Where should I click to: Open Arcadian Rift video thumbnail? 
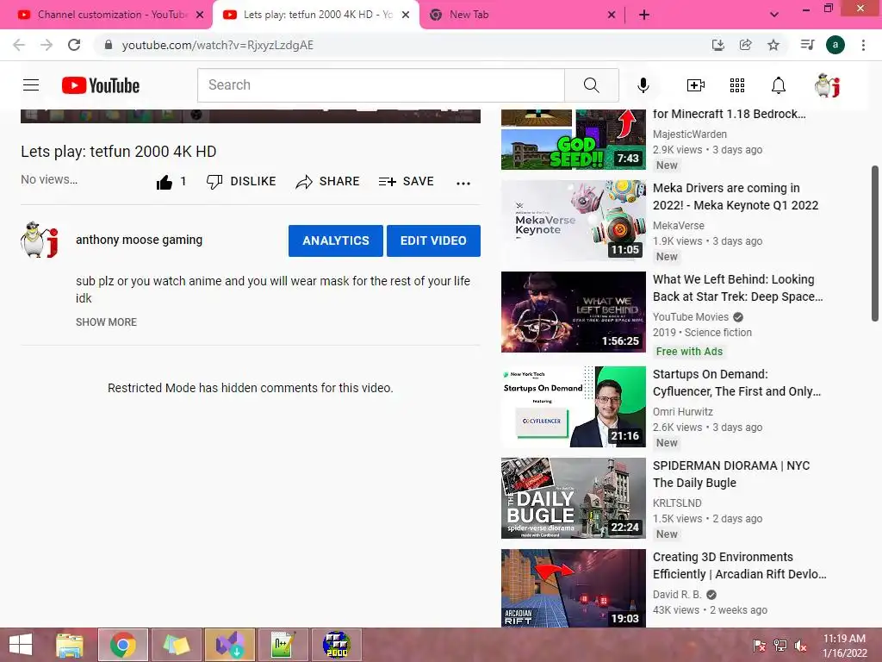[x=573, y=588]
